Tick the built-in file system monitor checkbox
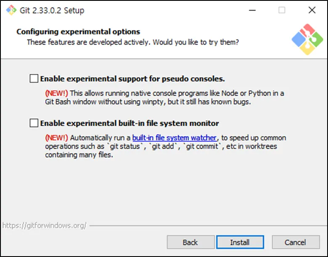Viewport: 328px width, 257px height. [x=34, y=123]
